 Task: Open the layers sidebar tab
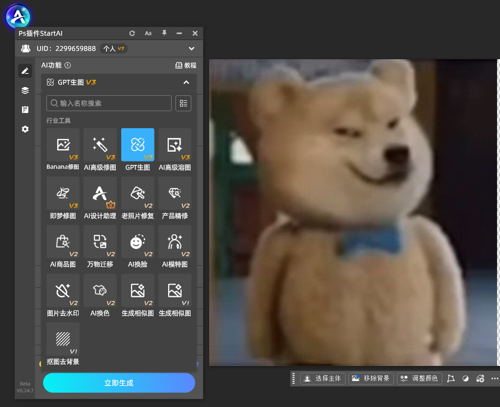click(x=25, y=90)
